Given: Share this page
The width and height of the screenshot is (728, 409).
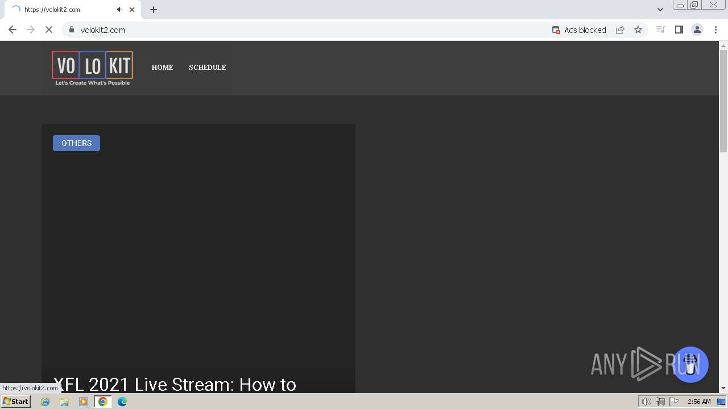Looking at the screenshot, I should 620,30.
